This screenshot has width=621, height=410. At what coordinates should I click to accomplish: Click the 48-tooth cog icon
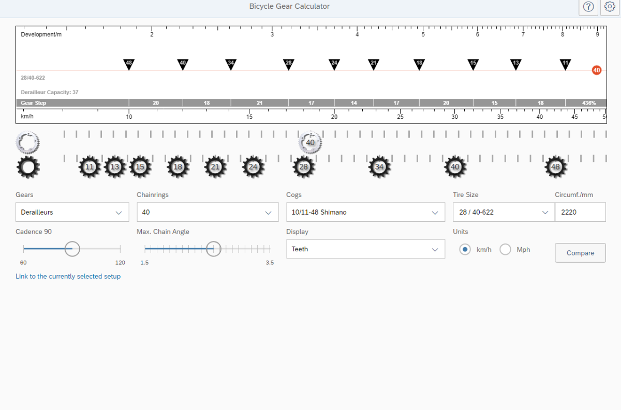pos(556,167)
